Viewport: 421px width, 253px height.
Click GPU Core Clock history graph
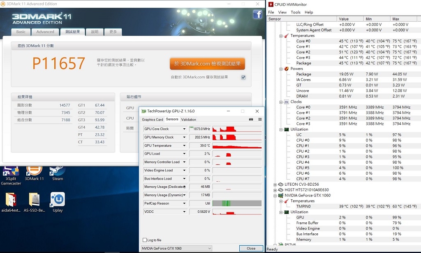(237, 129)
